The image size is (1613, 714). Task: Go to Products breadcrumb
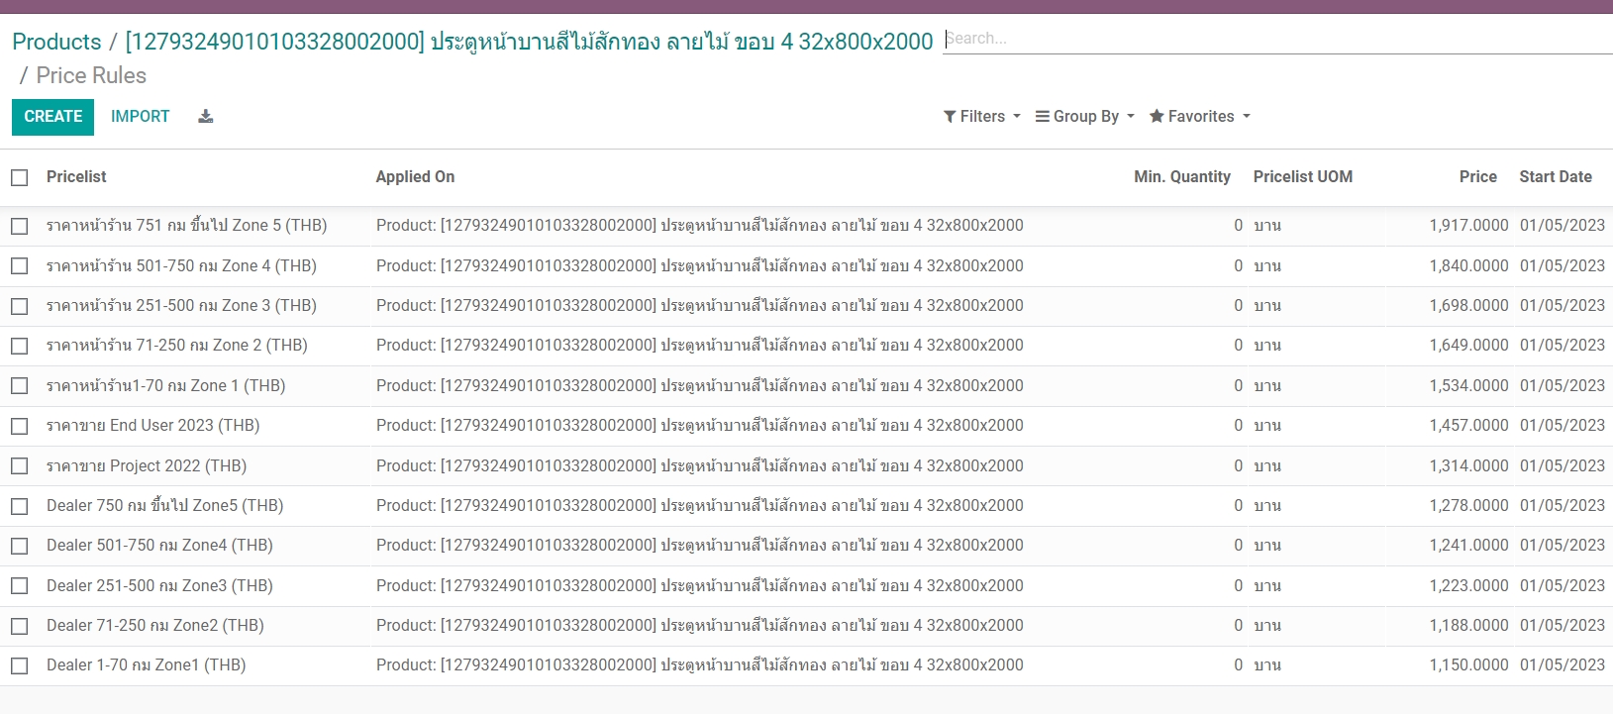coord(56,42)
